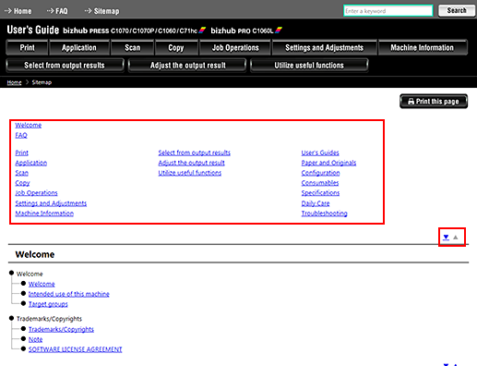Click the Home breadcrumb link

coord(14,82)
